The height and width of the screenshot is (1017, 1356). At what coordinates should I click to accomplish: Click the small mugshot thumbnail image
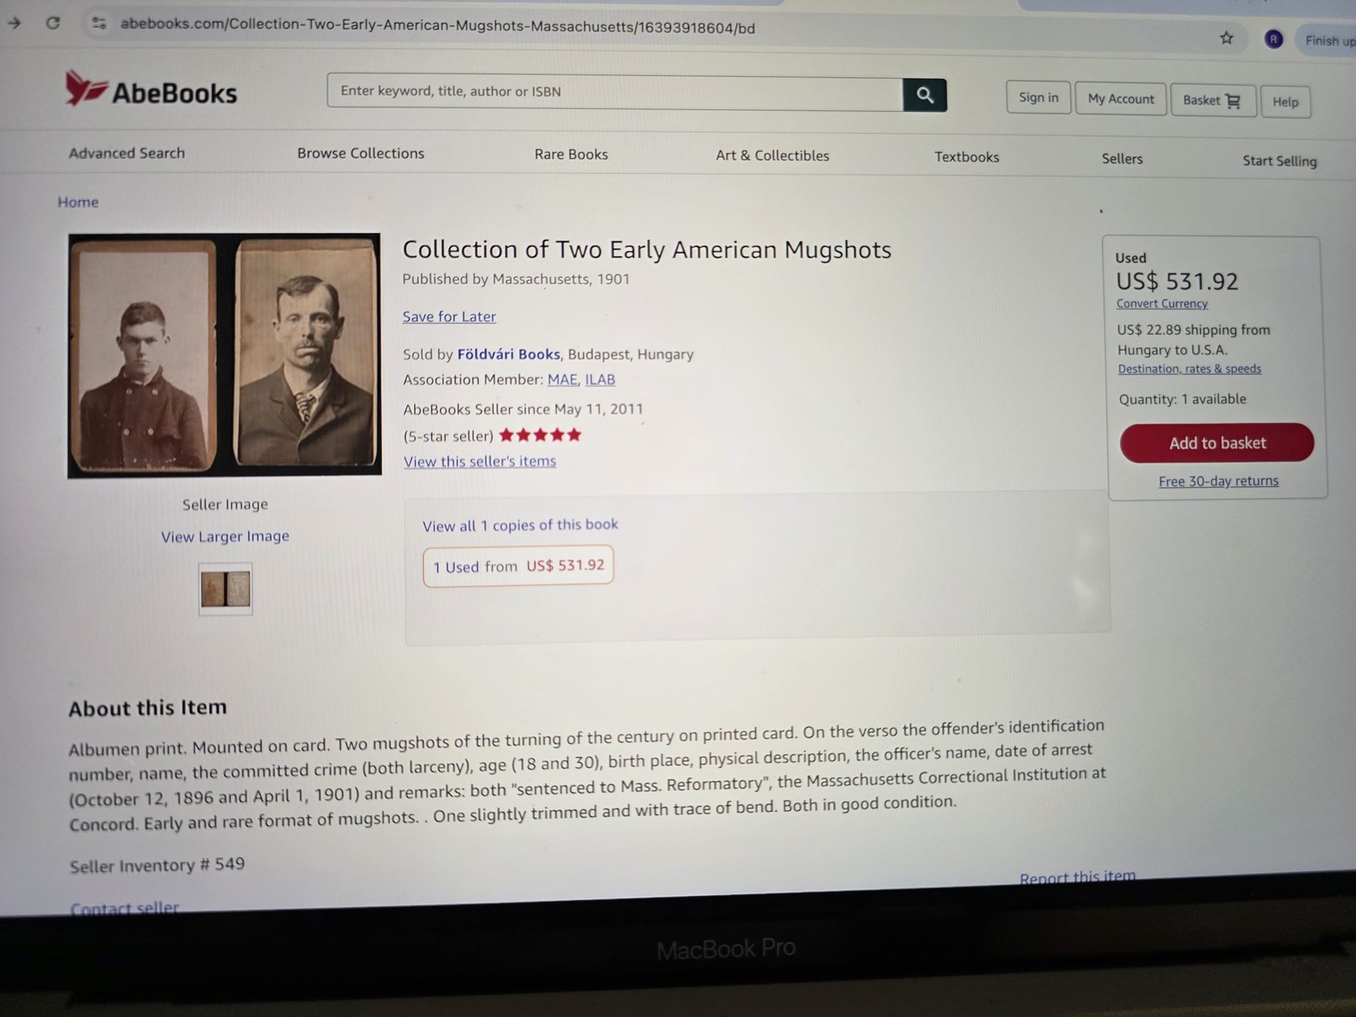[x=225, y=589]
